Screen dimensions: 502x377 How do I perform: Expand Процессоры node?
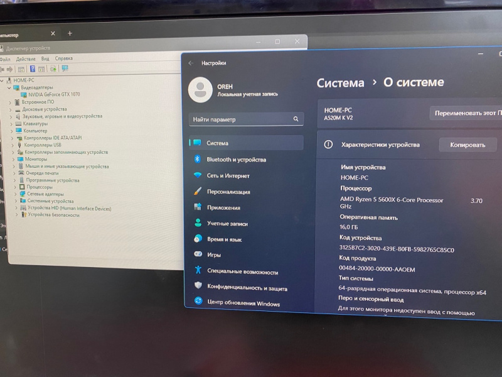[x=14, y=187]
